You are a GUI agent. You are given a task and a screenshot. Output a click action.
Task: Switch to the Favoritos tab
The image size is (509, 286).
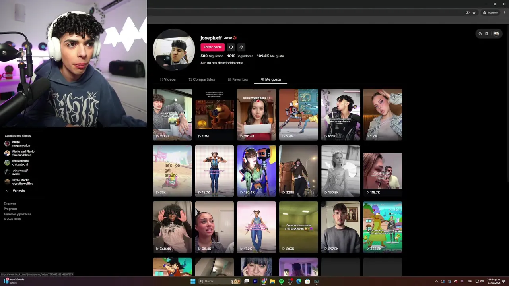pyautogui.click(x=238, y=79)
